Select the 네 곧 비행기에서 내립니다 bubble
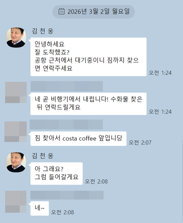This screenshot has height=223, width=183. (x=89, y=104)
